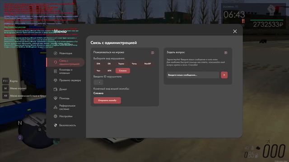
Task: Click the Реферальная система icon
Action: click(x=55, y=107)
